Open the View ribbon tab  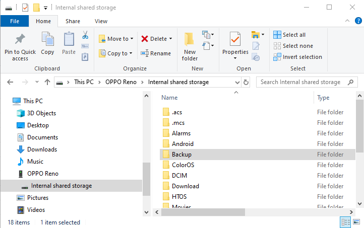pyautogui.click(x=101, y=21)
